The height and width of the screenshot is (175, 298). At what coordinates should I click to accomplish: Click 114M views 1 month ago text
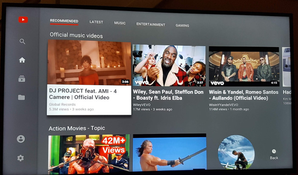coord(229,109)
